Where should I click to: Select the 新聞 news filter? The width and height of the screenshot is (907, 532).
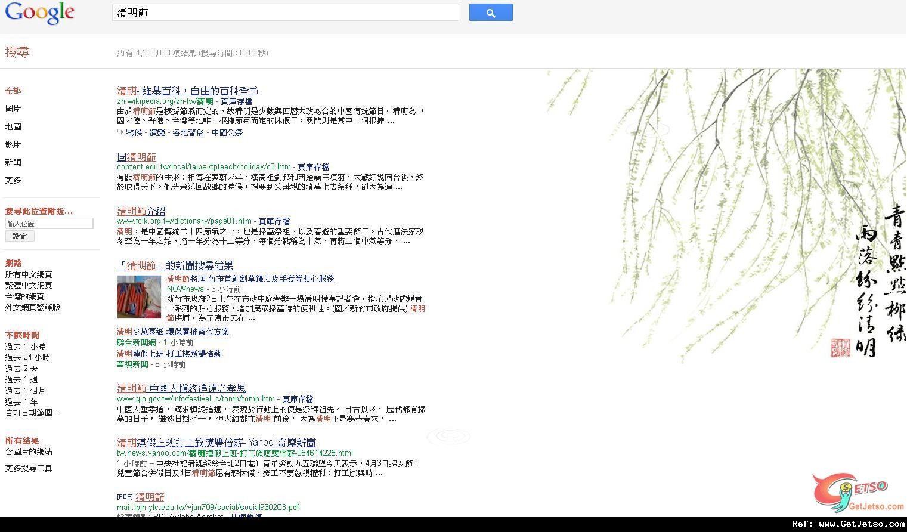click(13, 162)
